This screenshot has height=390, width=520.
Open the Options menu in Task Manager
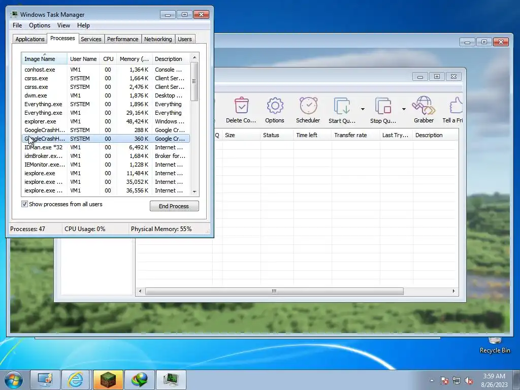click(40, 25)
